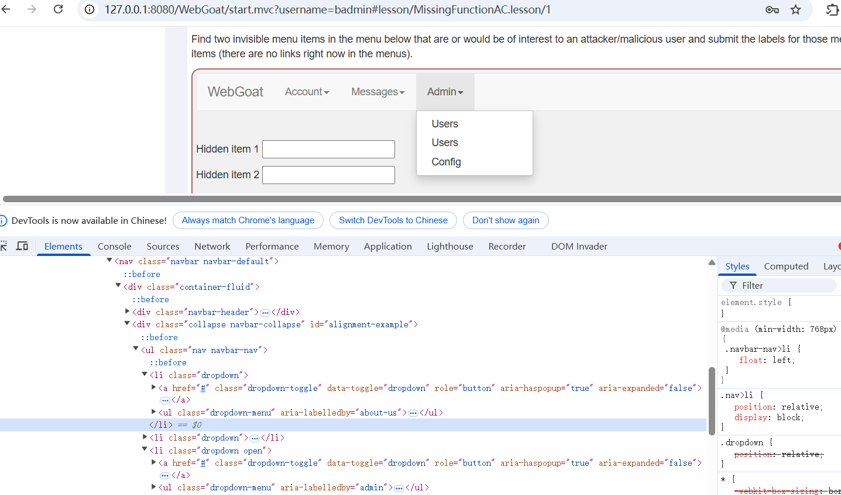Click the ellipsis in admin ul node

(x=399, y=488)
